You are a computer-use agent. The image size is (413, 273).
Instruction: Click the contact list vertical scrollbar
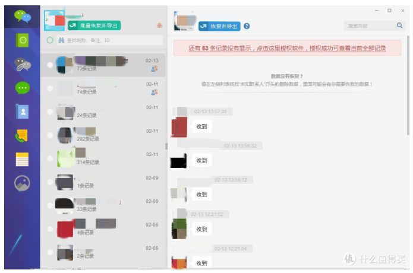click(x=166, y=146)
